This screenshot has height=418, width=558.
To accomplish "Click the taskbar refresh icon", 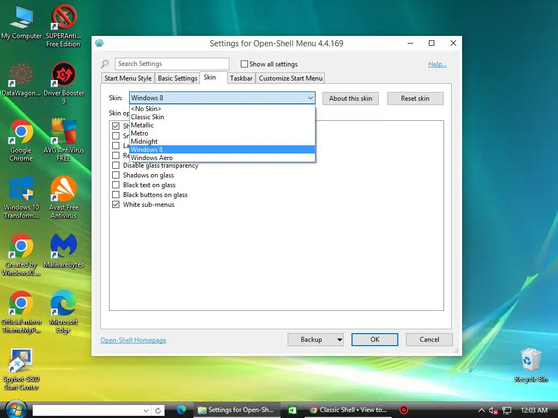I will coord(158,410).
